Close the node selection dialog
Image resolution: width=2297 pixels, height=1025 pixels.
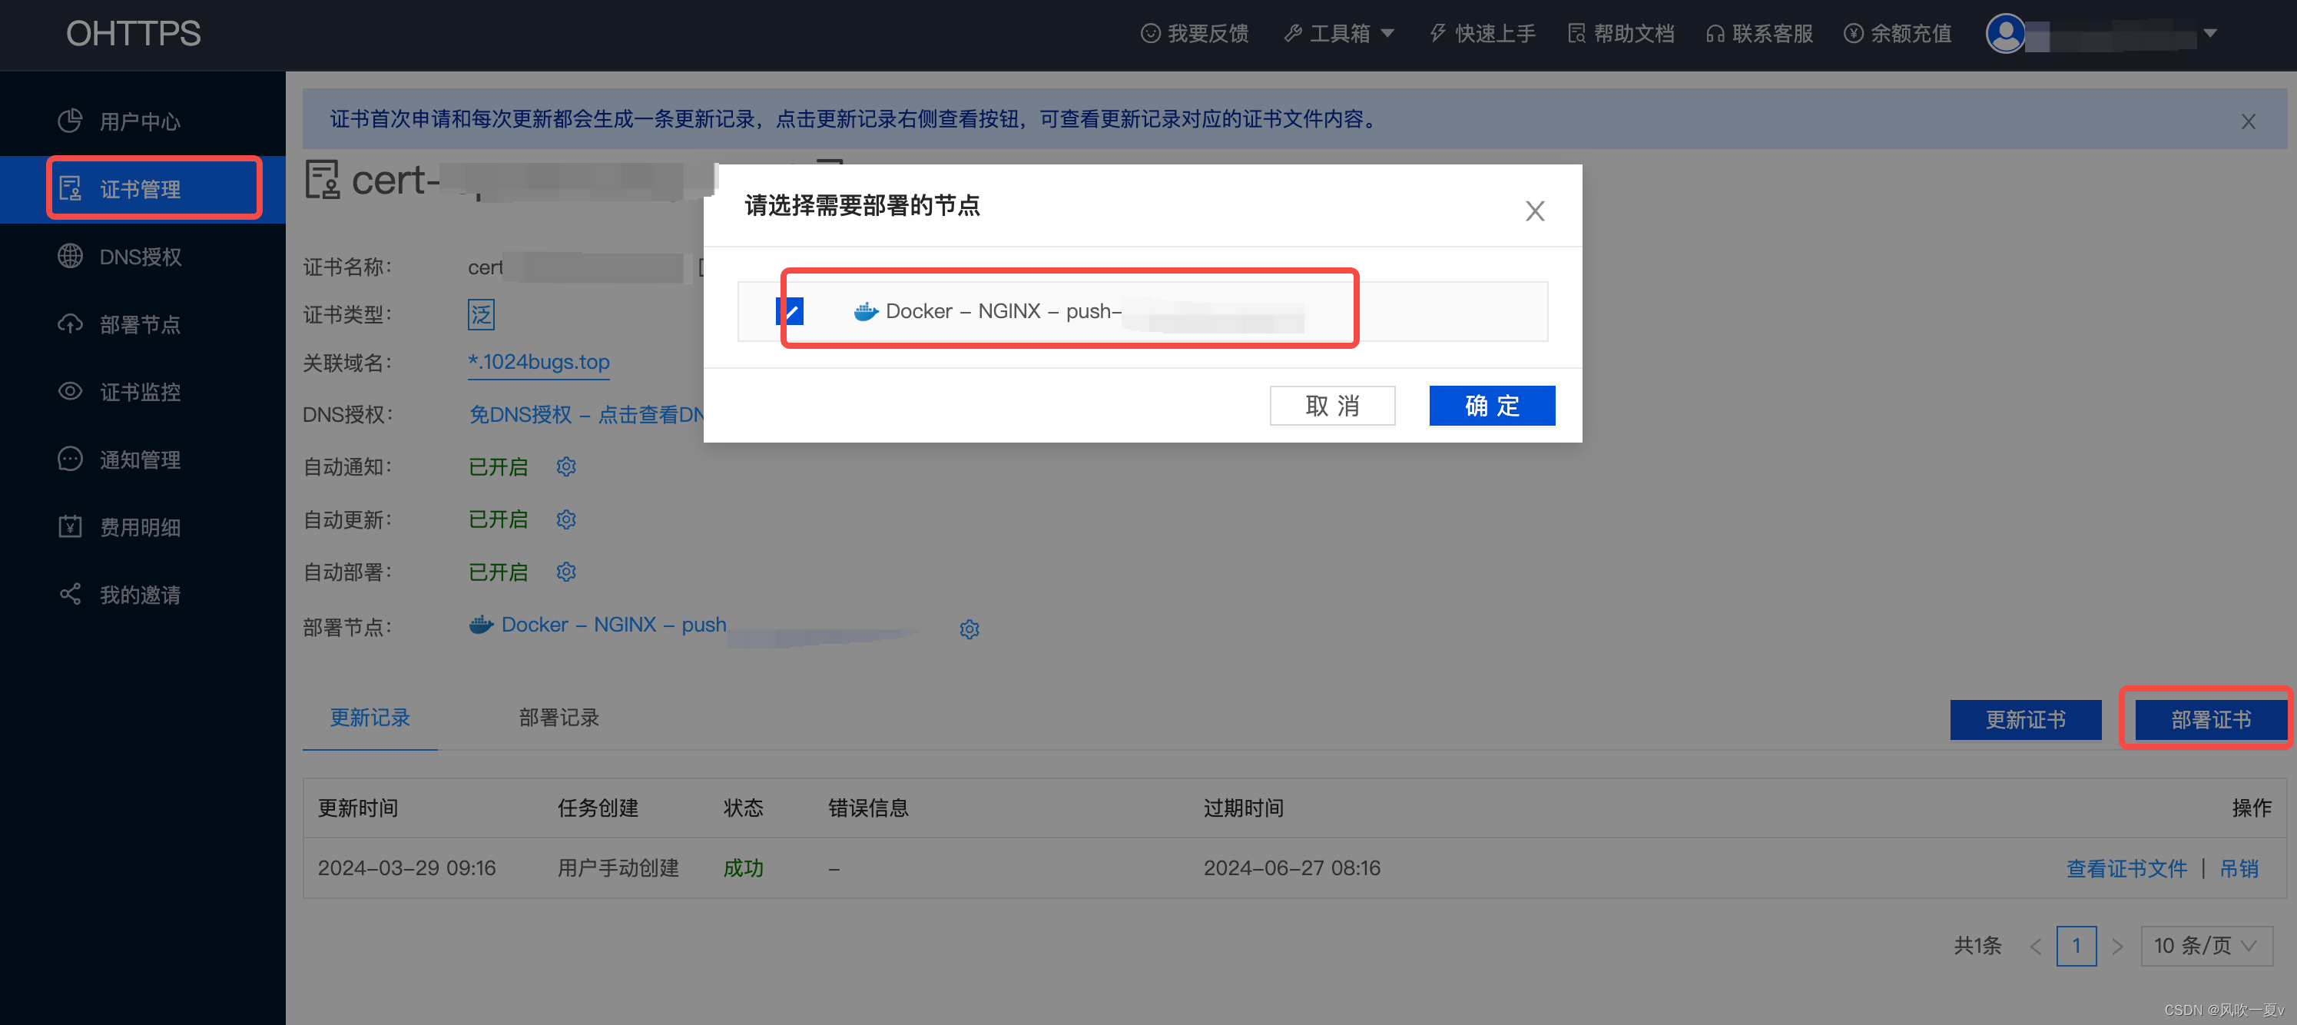1535,211
